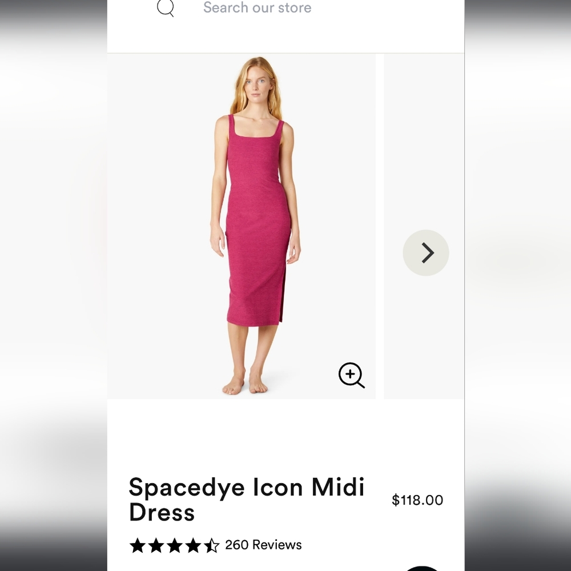Click the first rating star
This screenshot has width=571, height=571.
coord(136,545)
